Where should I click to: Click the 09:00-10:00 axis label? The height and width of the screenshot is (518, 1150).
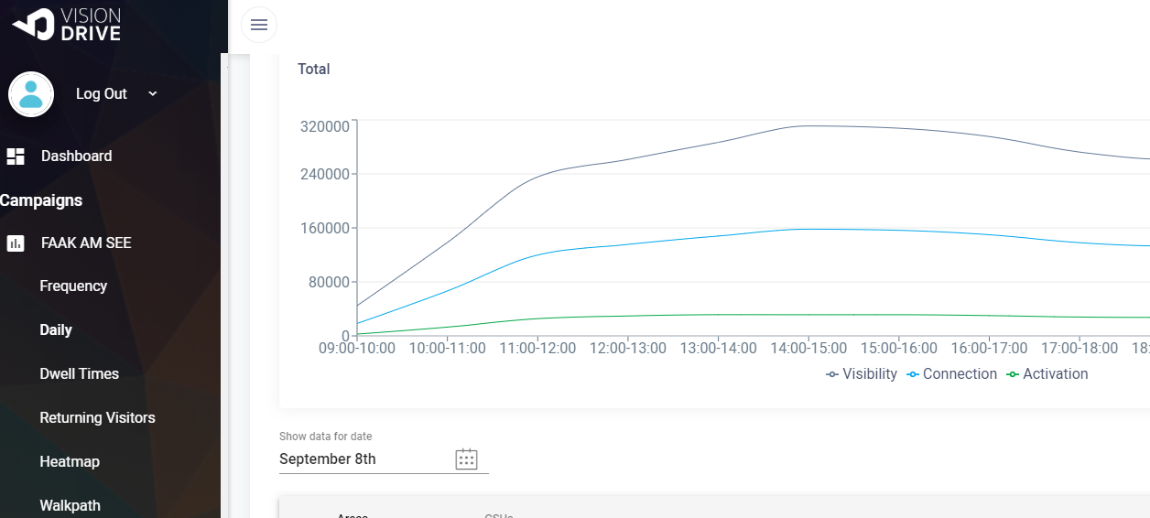pyautogui.click(x=357, y=349)
